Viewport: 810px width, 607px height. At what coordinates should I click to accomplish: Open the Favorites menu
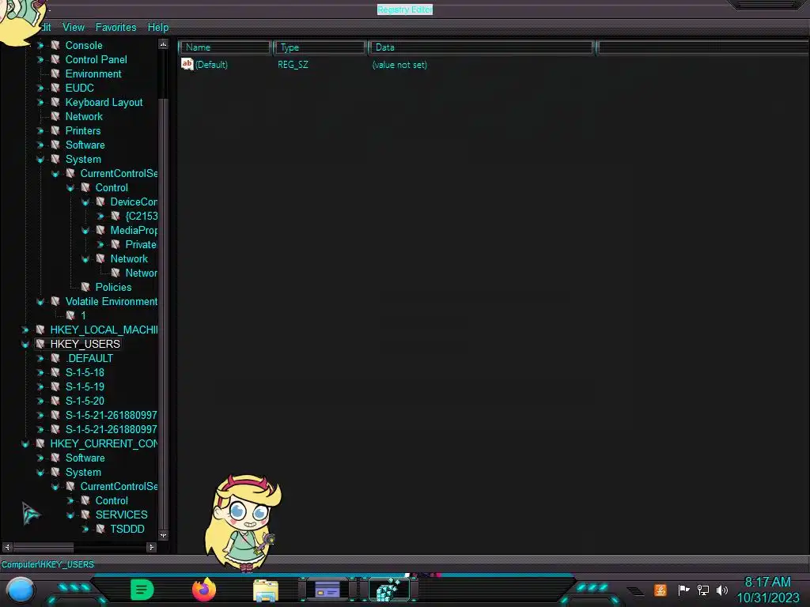(115, 28)
